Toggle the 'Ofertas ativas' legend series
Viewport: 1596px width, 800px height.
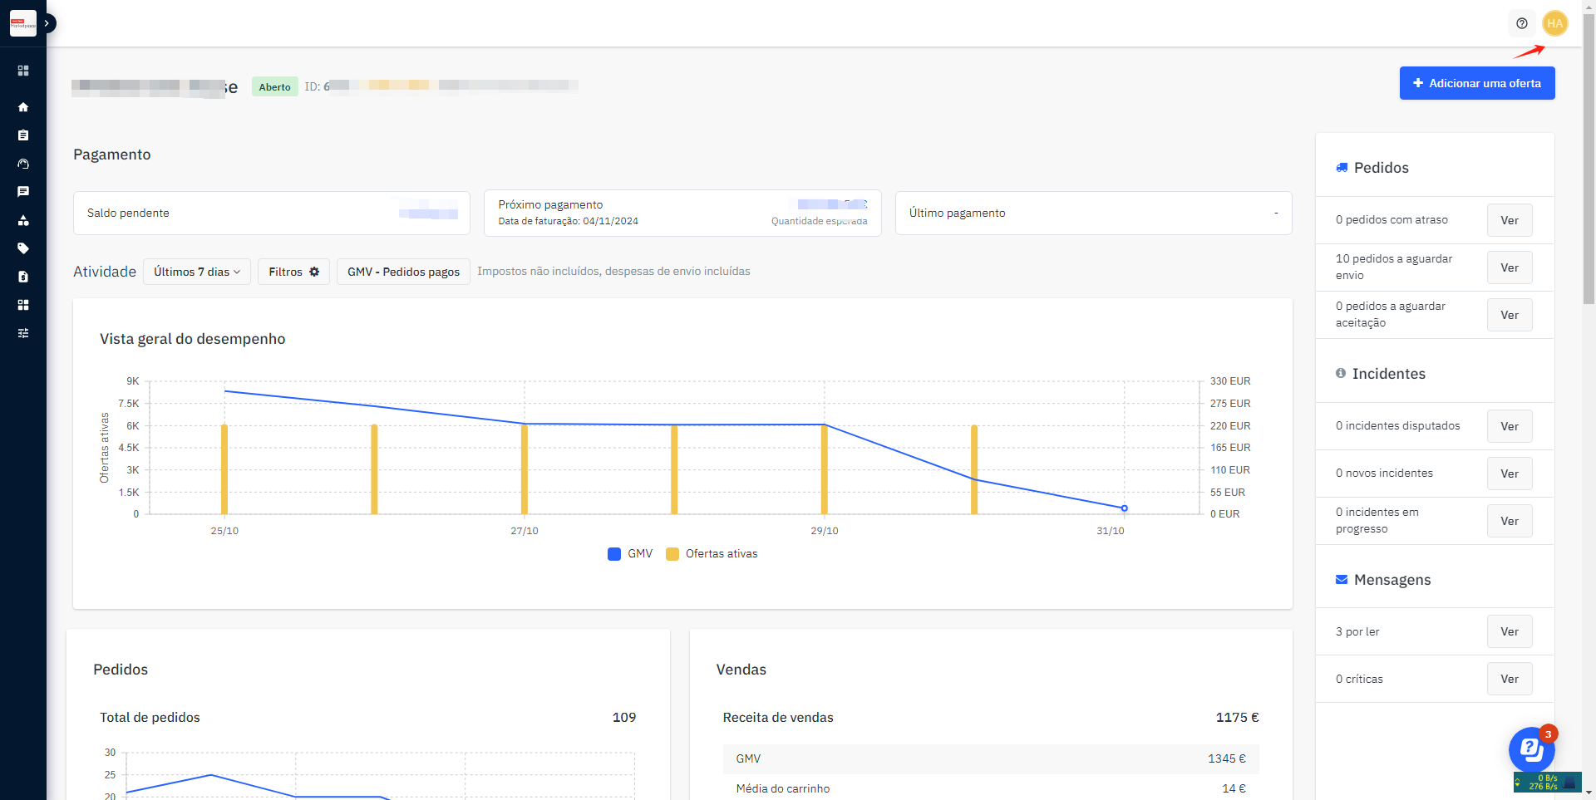[x=712, y=554]
